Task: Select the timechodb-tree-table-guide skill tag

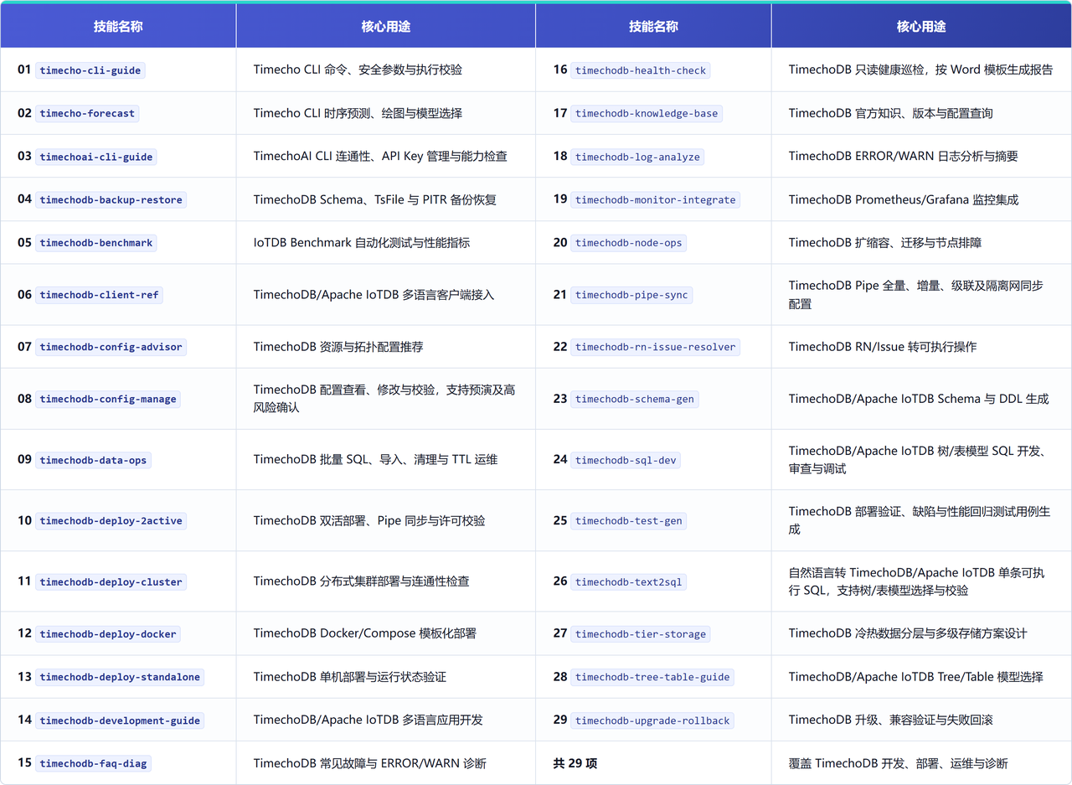Action: pyautogui.click(x=652, y=677)
